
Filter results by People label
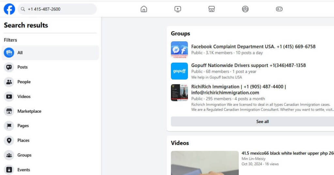tap(24, 82)
